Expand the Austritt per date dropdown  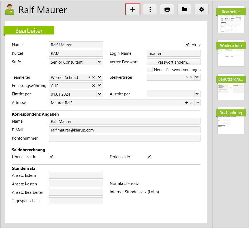[x=197, y=94]
